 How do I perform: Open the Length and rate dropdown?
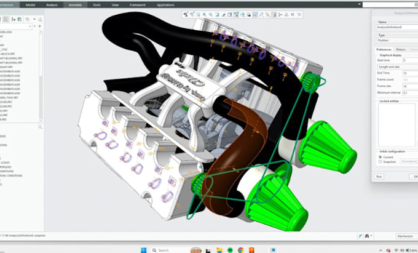click(397, 66)
